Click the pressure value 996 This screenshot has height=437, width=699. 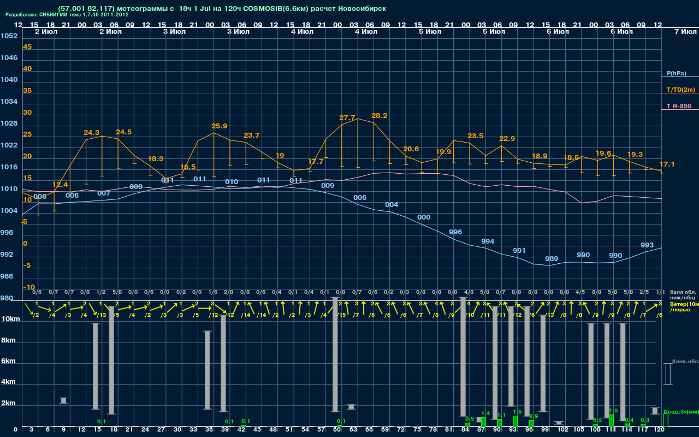click(455, 232)
